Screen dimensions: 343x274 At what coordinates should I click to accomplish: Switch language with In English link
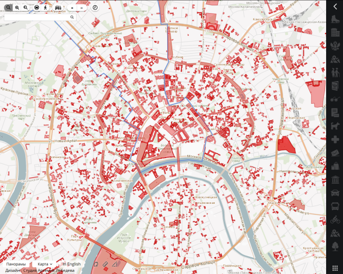pyautogui.click(x=72, y=264)
